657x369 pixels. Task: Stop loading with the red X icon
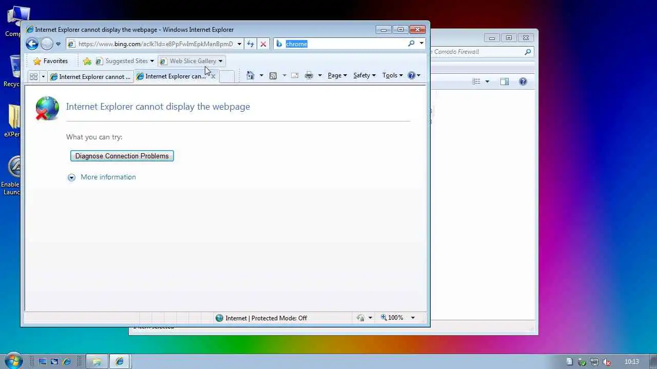pyautogui.click(x=263, y=44)
